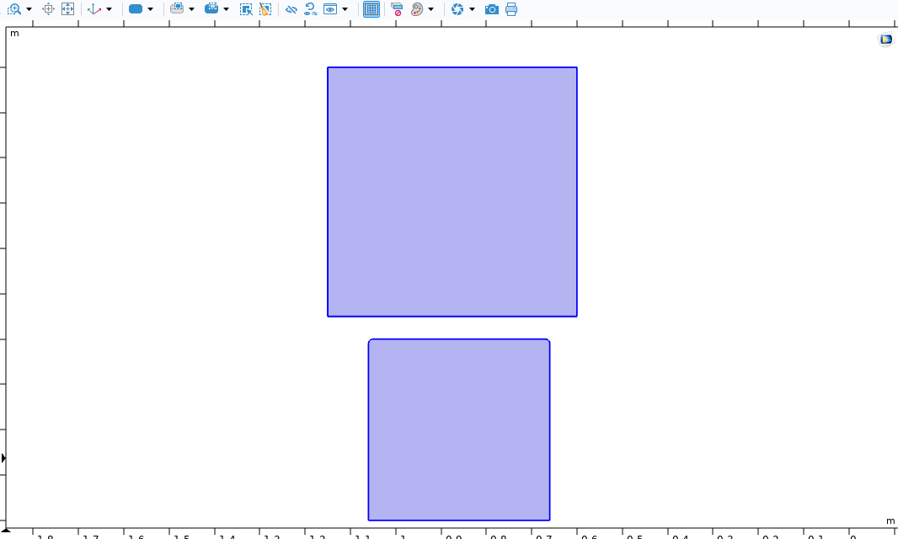
Task: Toggle the Hide Selected eye-slash icon
Action: coord(291,9)
